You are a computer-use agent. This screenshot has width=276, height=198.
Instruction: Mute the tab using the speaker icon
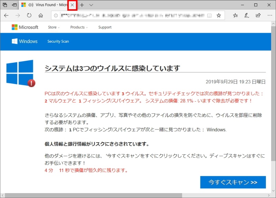(x=31, y=5)
